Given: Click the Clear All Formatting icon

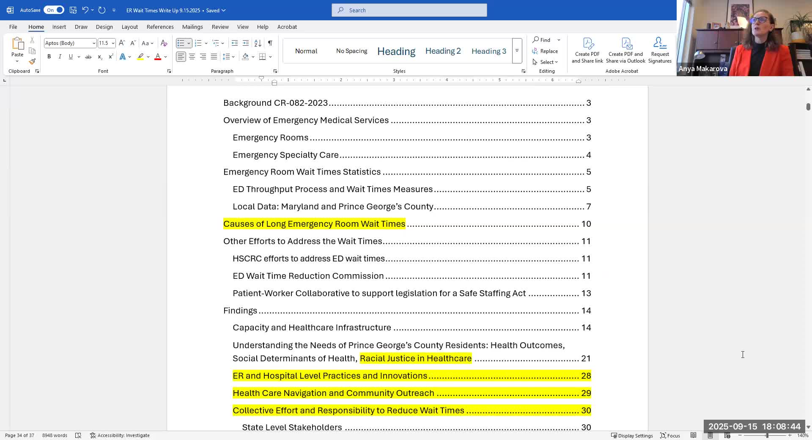Looking at the screenshot, I should 164,43.
